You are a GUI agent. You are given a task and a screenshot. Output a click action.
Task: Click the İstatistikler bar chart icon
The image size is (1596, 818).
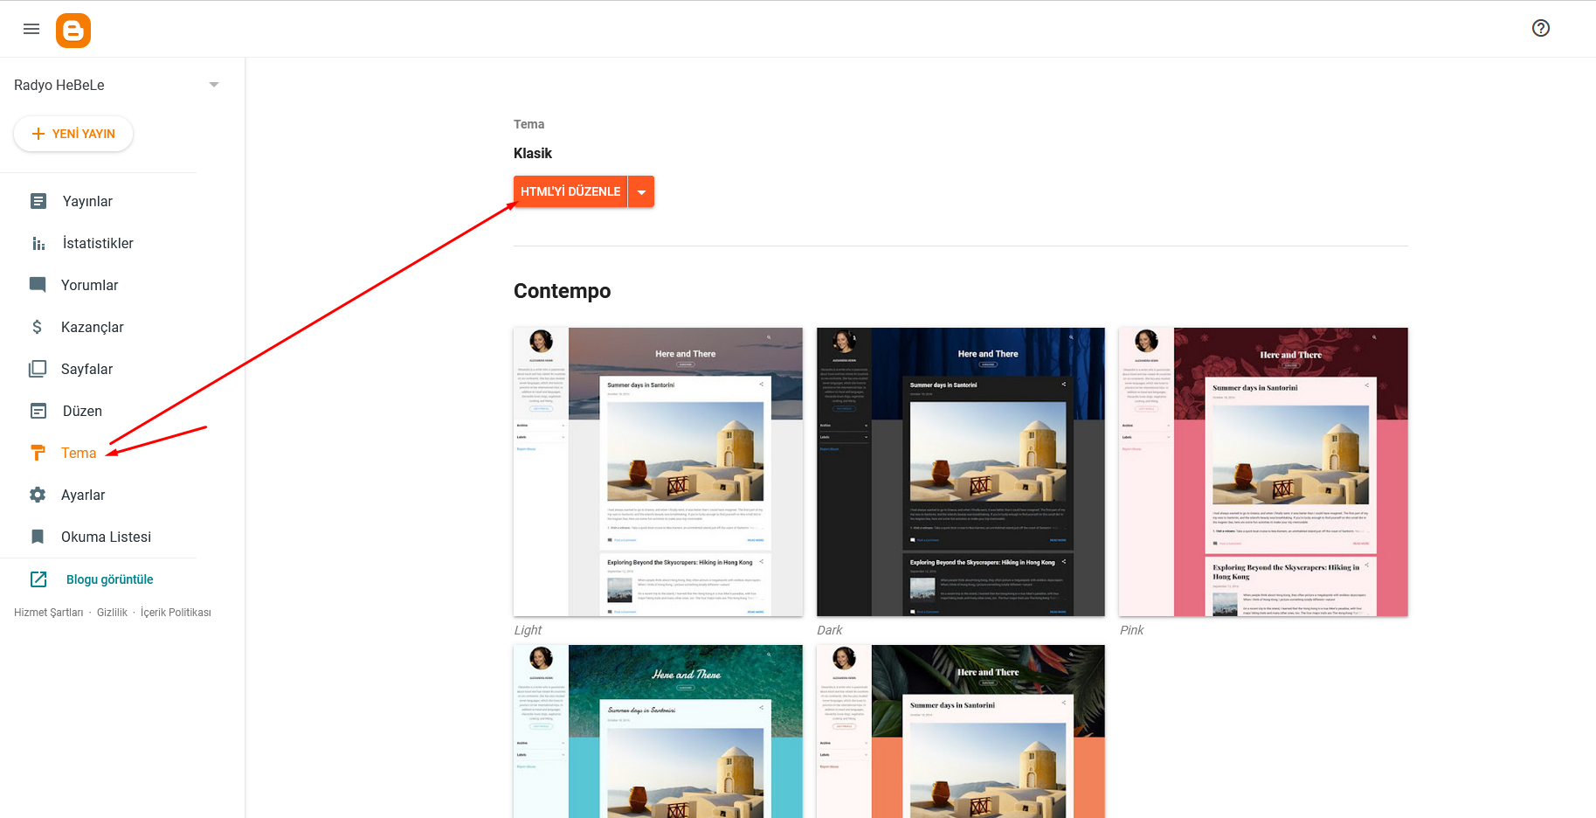(38, 243)
